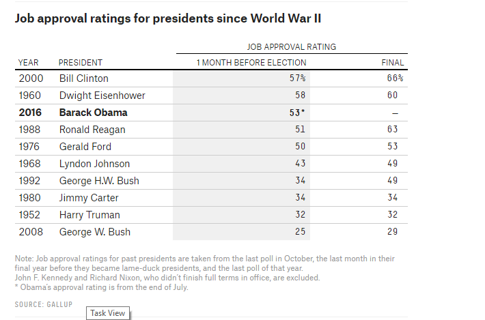
Task: Select the Bill Clinton row name
Action: [83, 78]
